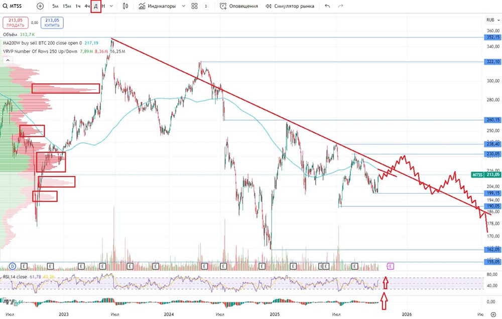The width and height of the screenshot is (502, 319).
Task: Click the blue 213,05 КУПИТЬ button
Action: [x=52, y=23]
